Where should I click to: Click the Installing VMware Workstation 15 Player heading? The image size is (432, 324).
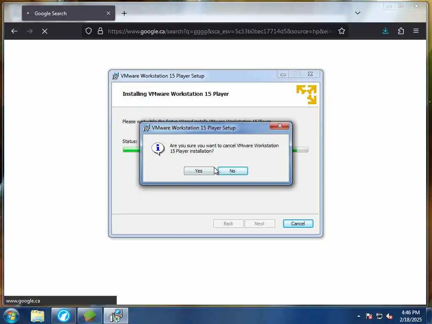[x=175, y=94]
